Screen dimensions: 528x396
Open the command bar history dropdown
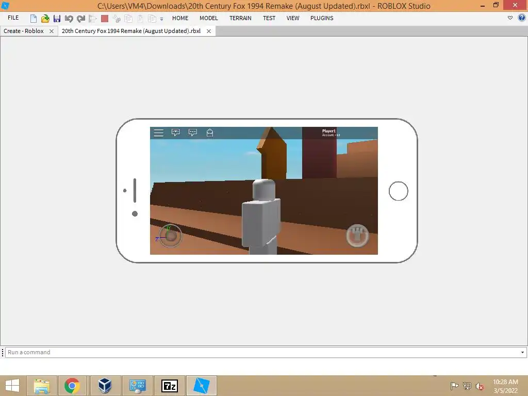(523, 352)
